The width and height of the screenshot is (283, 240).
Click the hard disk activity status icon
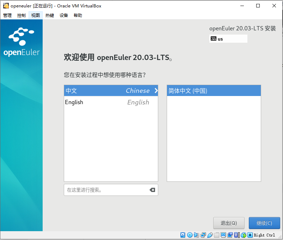coord(183,235)
